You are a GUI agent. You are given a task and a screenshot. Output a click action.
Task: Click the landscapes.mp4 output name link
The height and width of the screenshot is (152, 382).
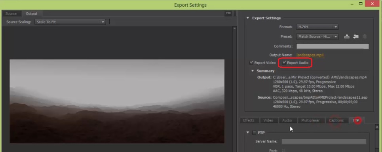pyautogui.click(x=310, y=55)
